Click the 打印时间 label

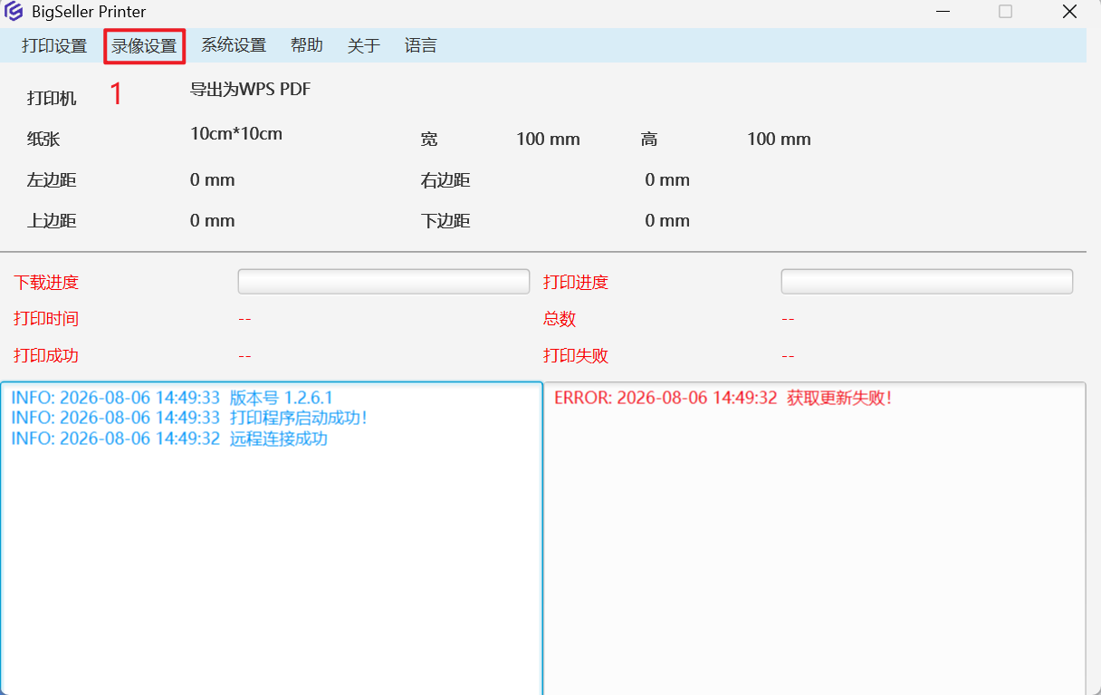(x=46, y=319)
